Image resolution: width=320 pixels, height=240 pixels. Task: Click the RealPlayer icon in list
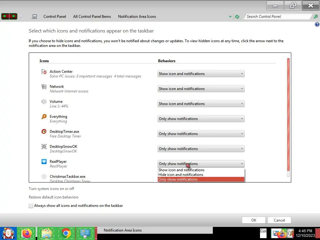[44, 162]
